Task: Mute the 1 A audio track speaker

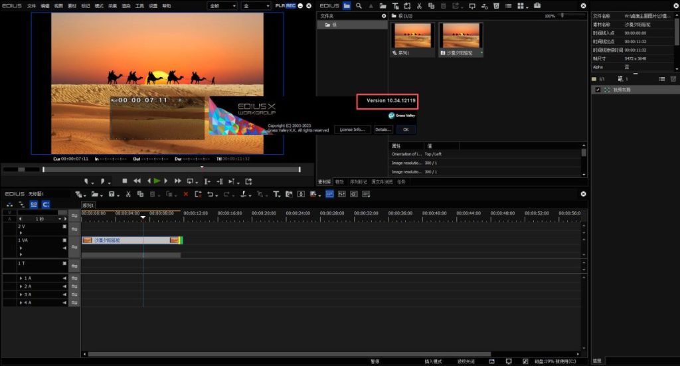Action: 64,278
